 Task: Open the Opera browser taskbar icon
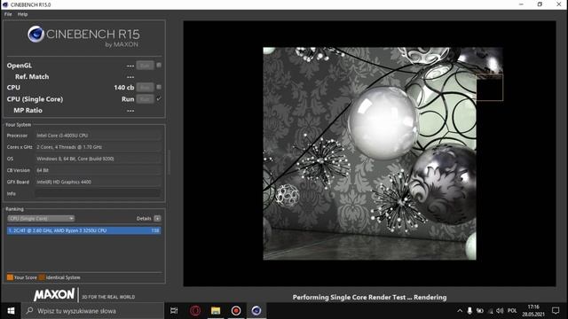[195, 311]
